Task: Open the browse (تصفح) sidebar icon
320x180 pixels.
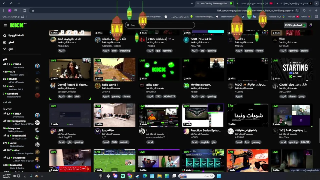Action: coord(4,42)
